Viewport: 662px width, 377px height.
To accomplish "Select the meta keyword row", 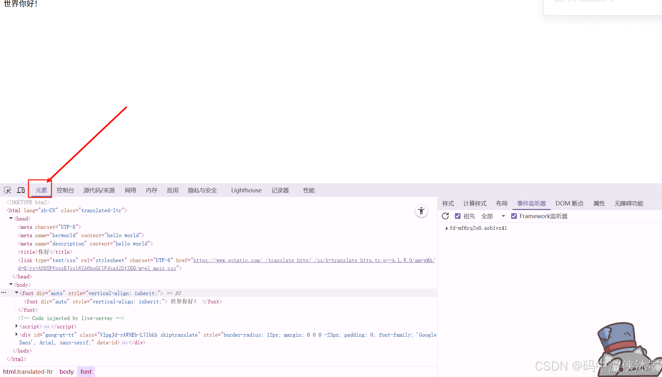I will (x=81, y=235).
